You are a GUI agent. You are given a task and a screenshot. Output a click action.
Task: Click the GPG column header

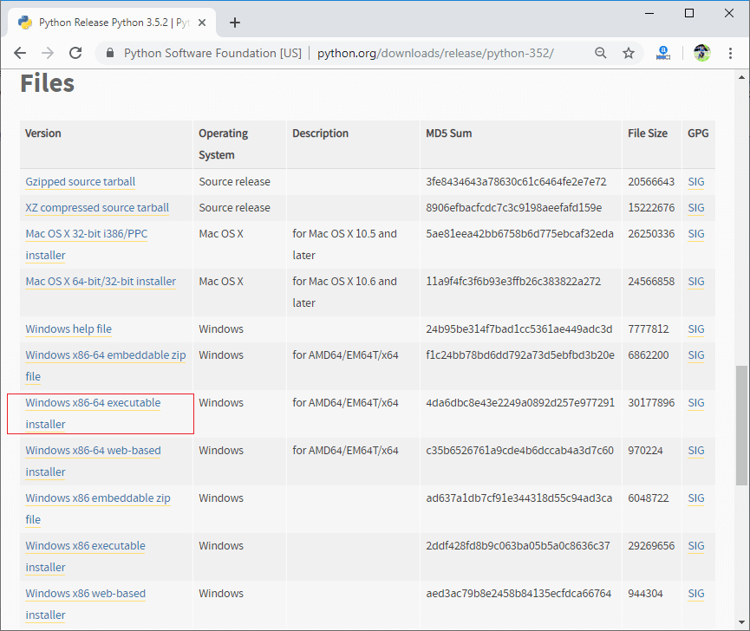(x=698, y=133)
